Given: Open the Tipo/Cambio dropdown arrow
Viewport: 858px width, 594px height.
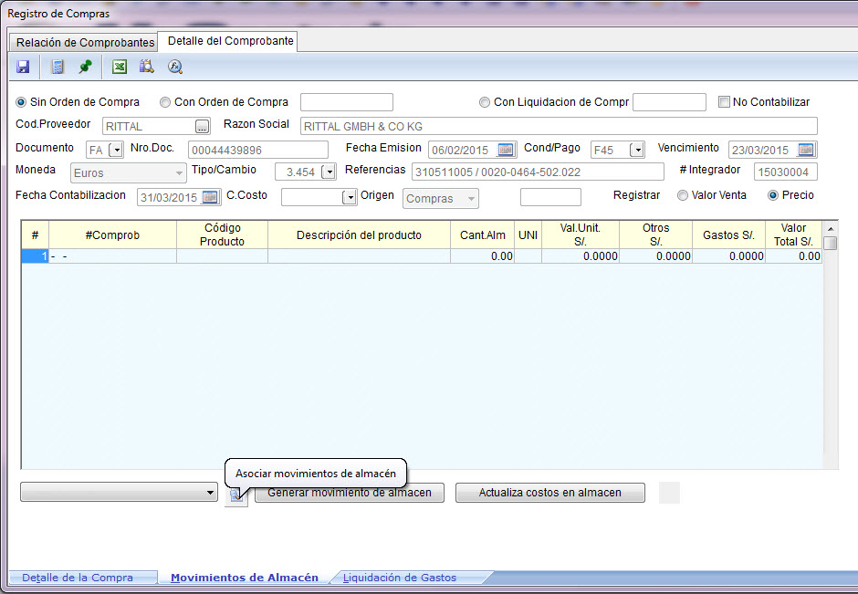Looking at the screenshot, I should click(328, 172).
